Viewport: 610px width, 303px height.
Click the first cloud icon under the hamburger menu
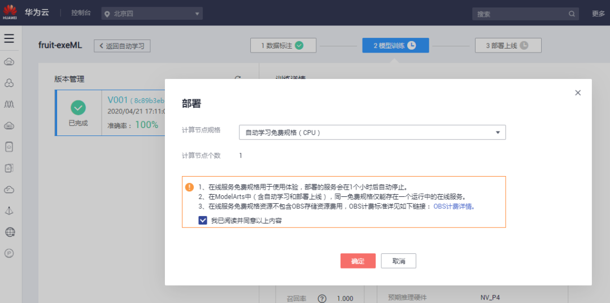click(10, 62)
